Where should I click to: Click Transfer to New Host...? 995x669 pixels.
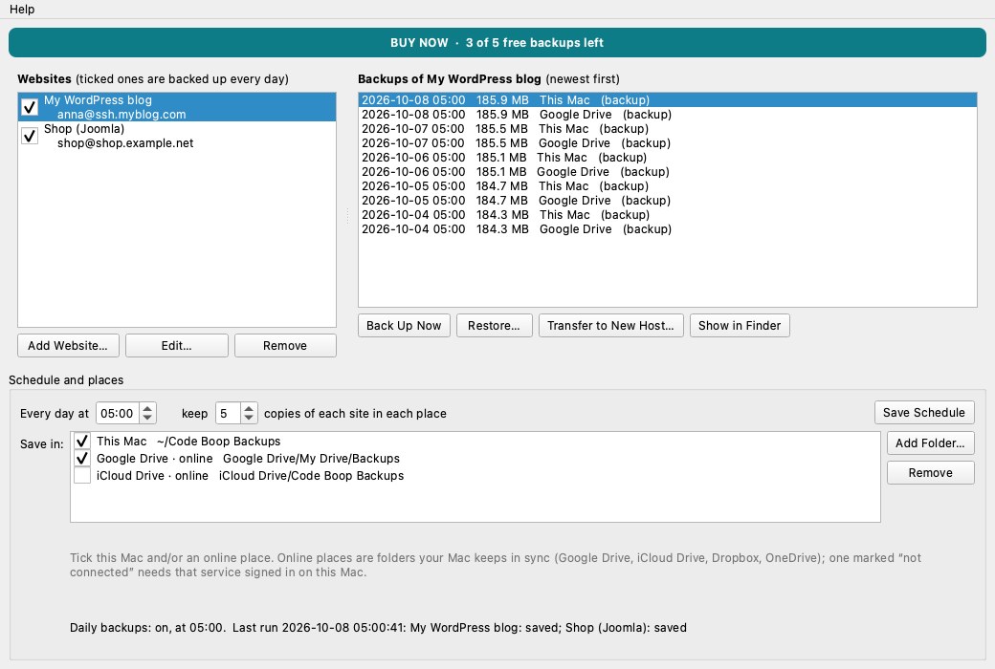tap(610, 325)
